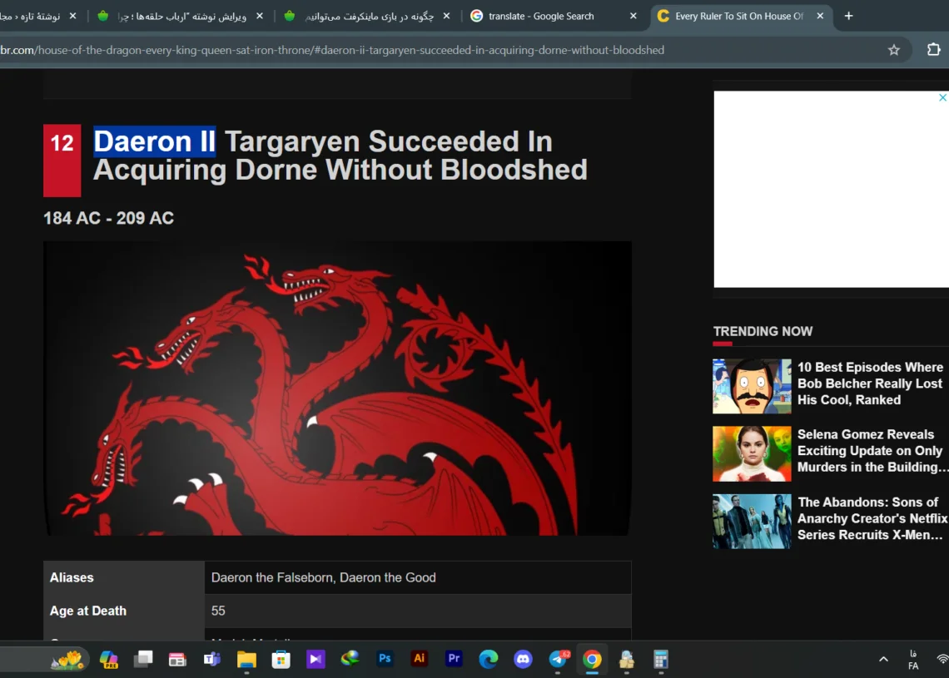Launch Microsoft Teams from taskbar
This screenshot has width=949, height=678.
[x=211, y=659]
